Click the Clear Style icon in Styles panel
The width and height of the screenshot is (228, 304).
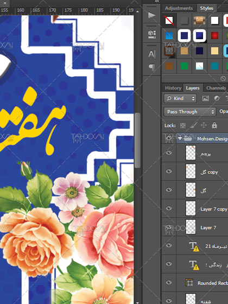tap(223, 78)
